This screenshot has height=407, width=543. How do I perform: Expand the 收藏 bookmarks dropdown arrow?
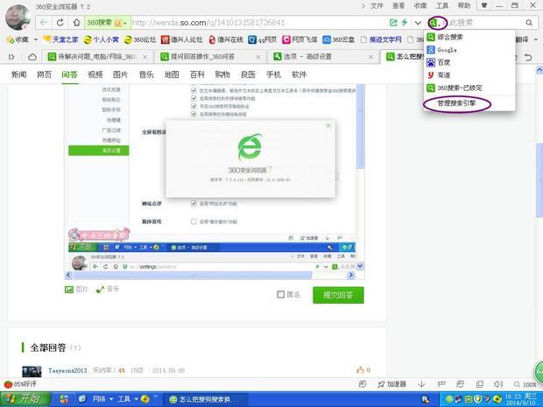(35, 39)
